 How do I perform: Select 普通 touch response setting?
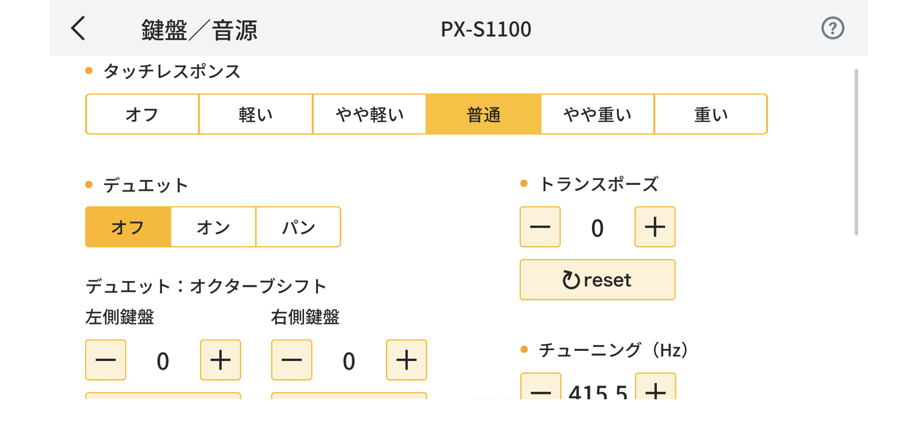tap(483, 114)
